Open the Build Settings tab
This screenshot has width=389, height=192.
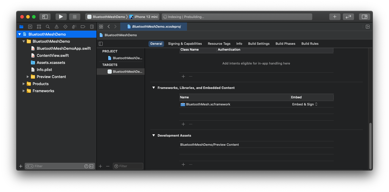click(x=258, y=44)
